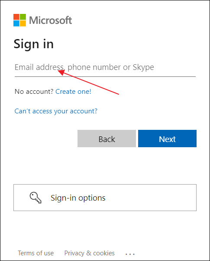This screenshot has width=210, height=261.
Task: Click the yellow square of Microsoft logo
Action: (23, 23)
